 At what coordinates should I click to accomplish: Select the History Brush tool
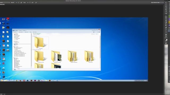(x=166, y=19)
